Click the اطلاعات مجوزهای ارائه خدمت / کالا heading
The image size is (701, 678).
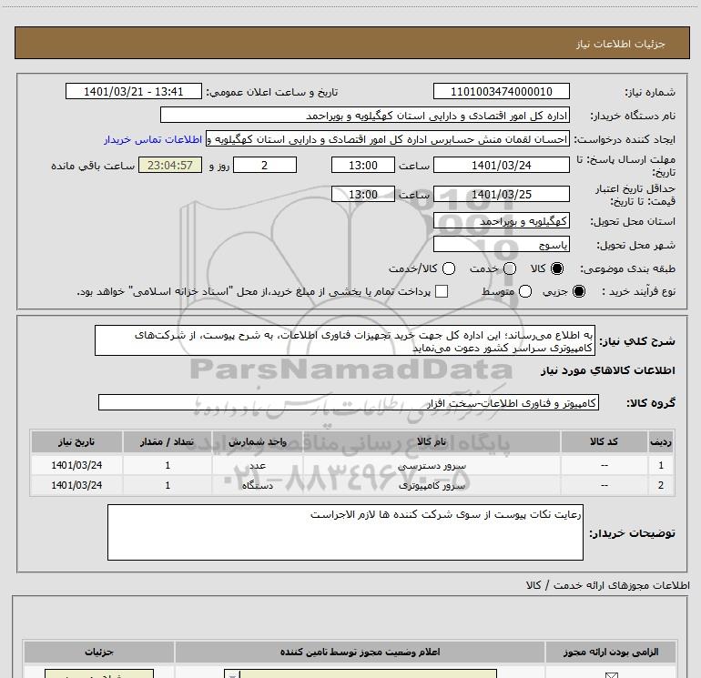(607, 585)
